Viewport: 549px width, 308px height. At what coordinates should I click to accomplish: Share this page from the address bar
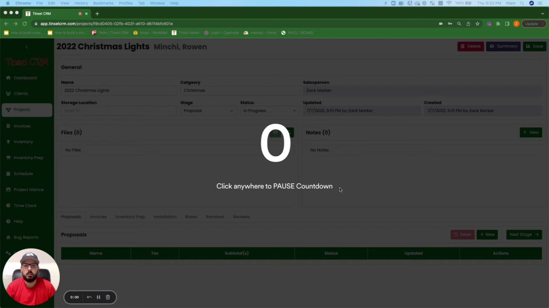468,24
